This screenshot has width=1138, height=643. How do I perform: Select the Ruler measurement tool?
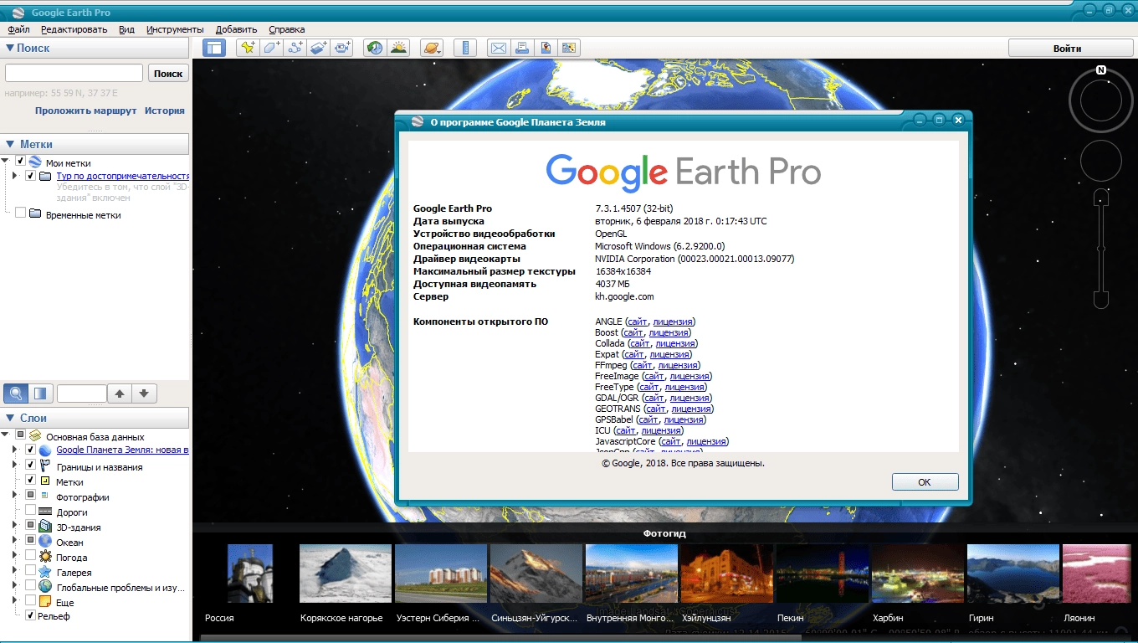click(465, 48)
